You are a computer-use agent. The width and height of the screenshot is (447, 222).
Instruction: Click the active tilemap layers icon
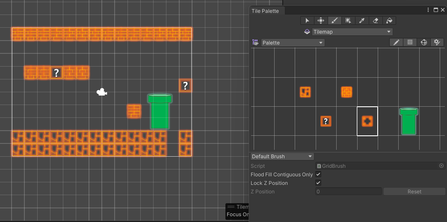tap(307, 32)
